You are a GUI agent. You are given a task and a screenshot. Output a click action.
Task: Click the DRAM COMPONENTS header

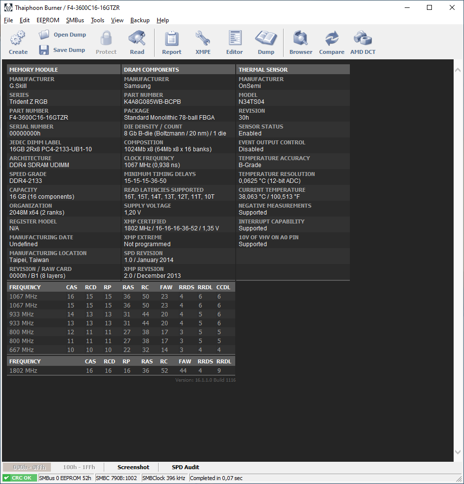coord(178,69)
